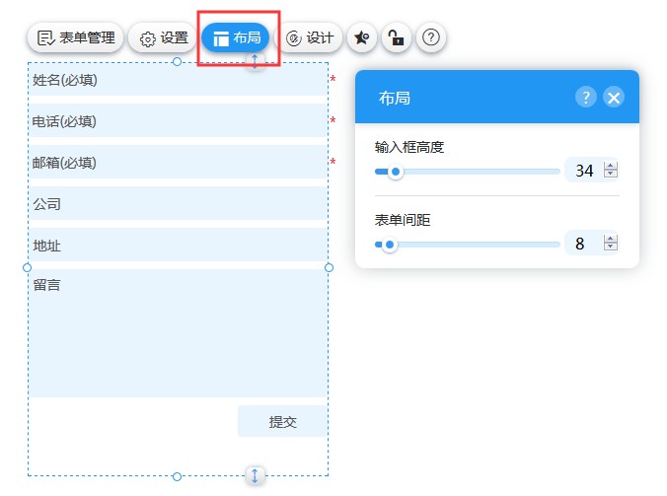Increase 输入框高度 with the up arrow
Image resolution: width=667 pixels, height=496 pixels.
coord(611,166)
